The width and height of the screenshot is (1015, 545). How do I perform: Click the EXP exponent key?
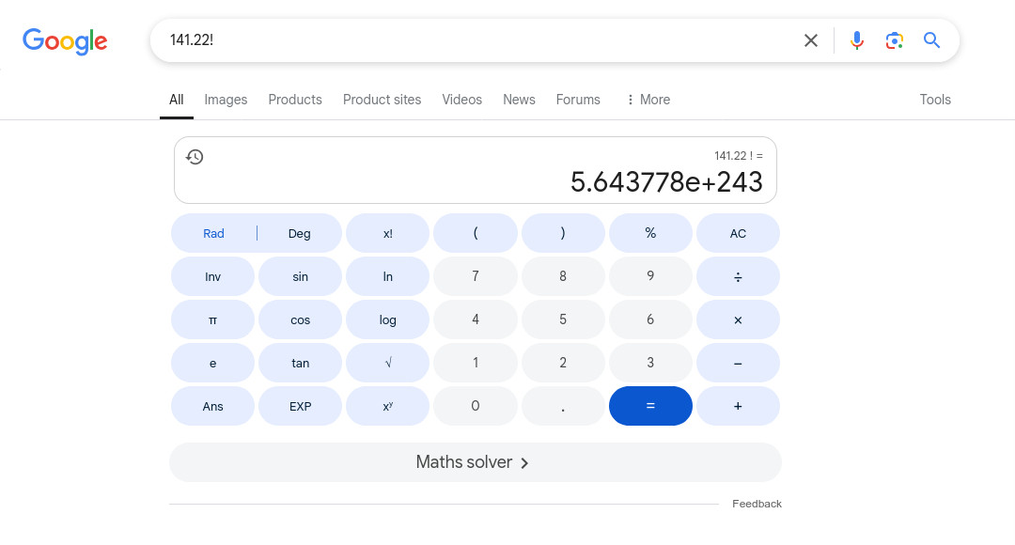coord(300,406)
